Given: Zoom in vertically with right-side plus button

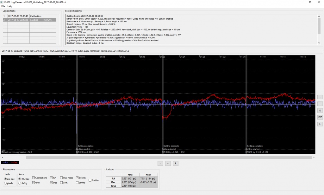Looking at the screenshot, I should point(320,97).
